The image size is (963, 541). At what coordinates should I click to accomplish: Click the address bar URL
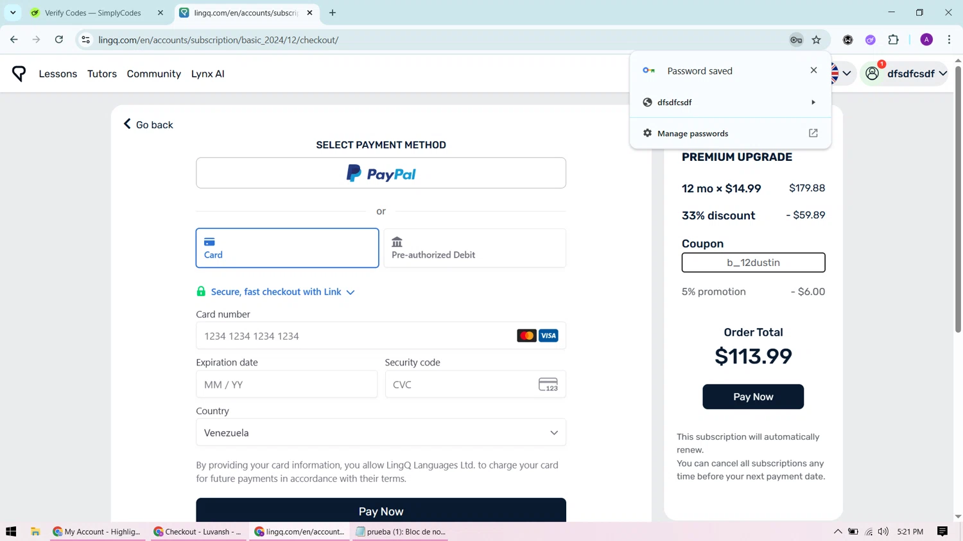click(x=218, y=40)
